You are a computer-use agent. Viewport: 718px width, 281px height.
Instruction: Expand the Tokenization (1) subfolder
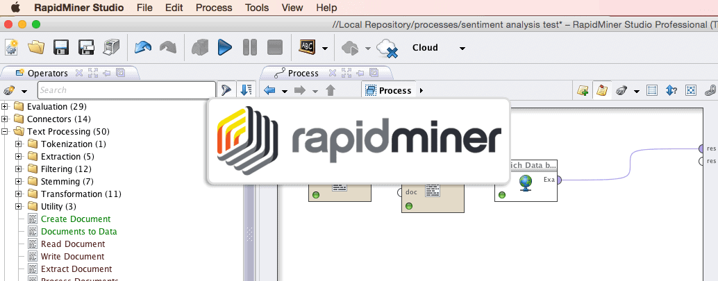(19, 144)
